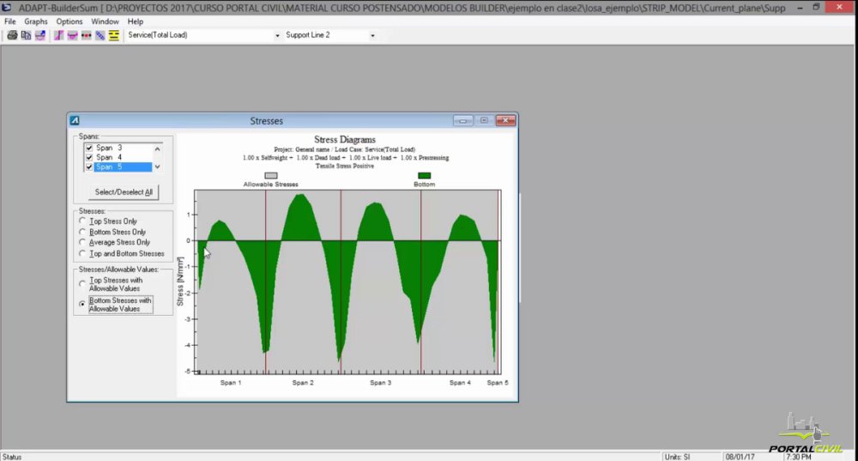Open the Support Line 2 dropdown
This screenshot has width=858, height=461.
(372, 35)
